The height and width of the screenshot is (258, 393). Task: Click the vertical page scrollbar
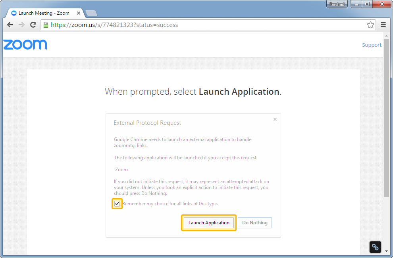point(386,118)
